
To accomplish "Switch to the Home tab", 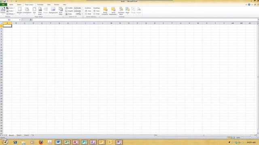I will pyautogui.click(x=11, y=4).
